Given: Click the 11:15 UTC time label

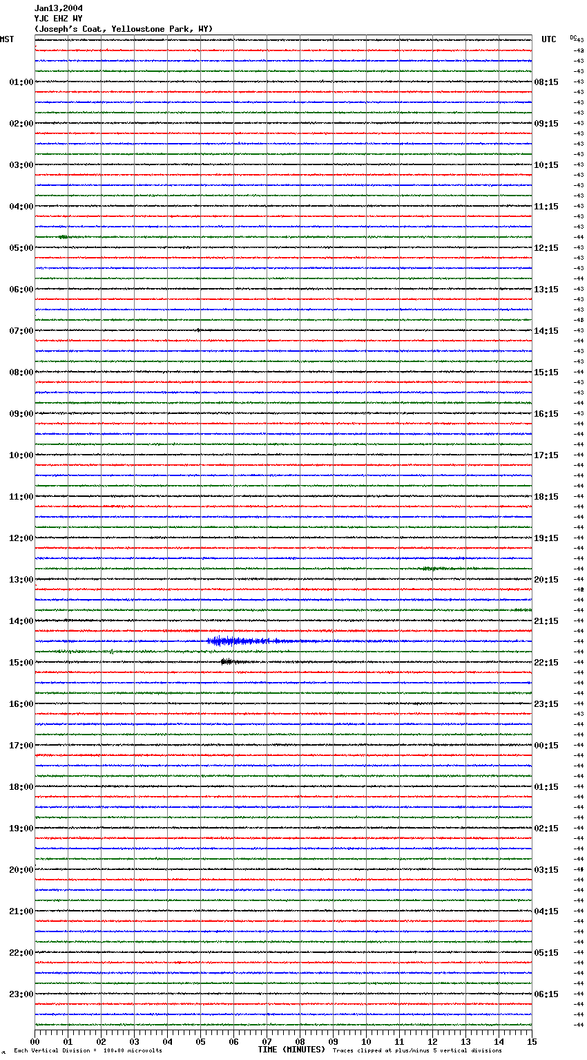Looking at the screenshot, I should 546,207.
